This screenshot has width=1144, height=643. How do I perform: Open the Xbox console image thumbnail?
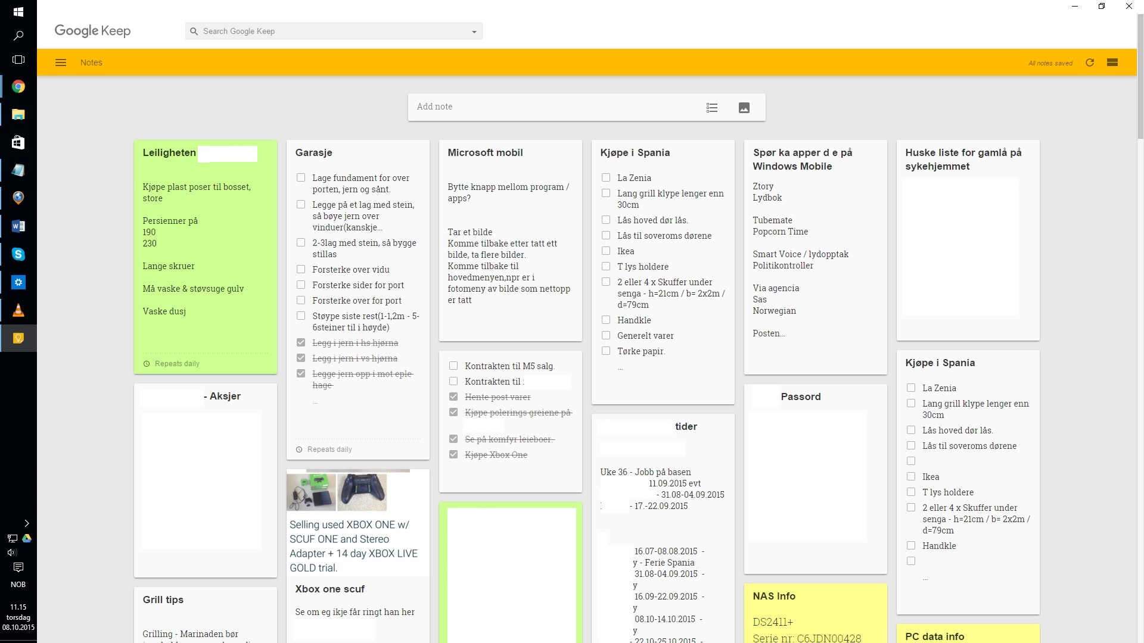[311, 492]
